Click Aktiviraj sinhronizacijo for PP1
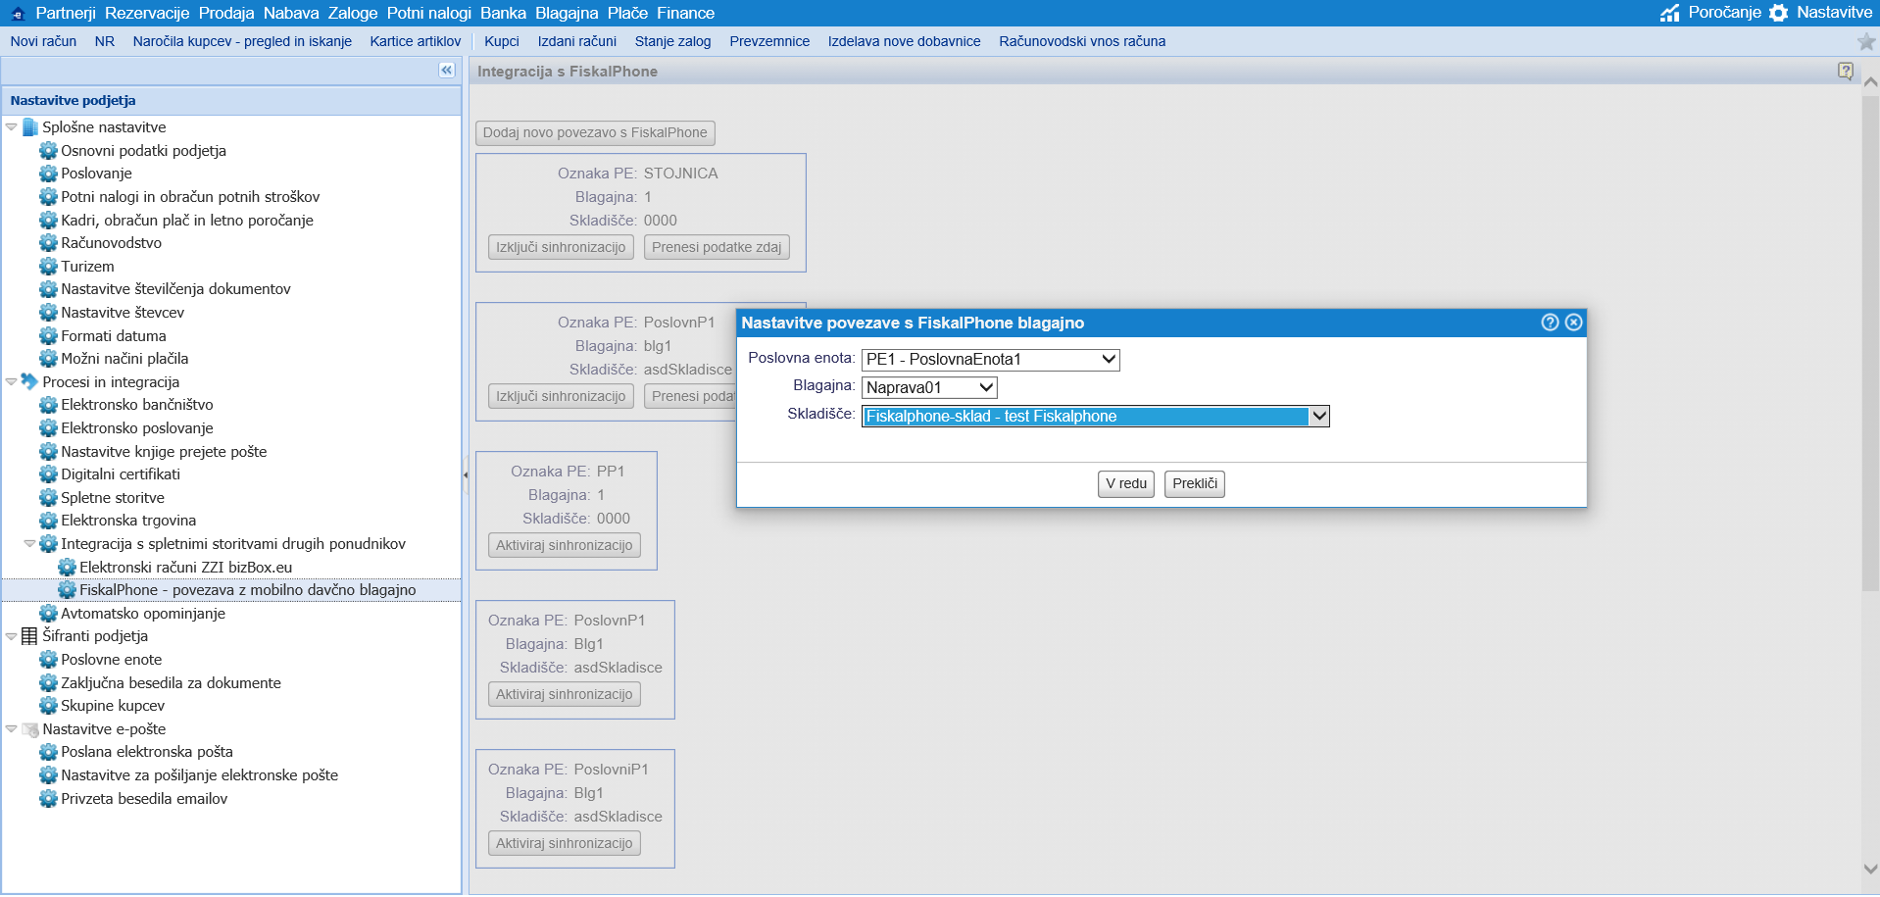Screen dimensions: 1880x897 [565, 545]
